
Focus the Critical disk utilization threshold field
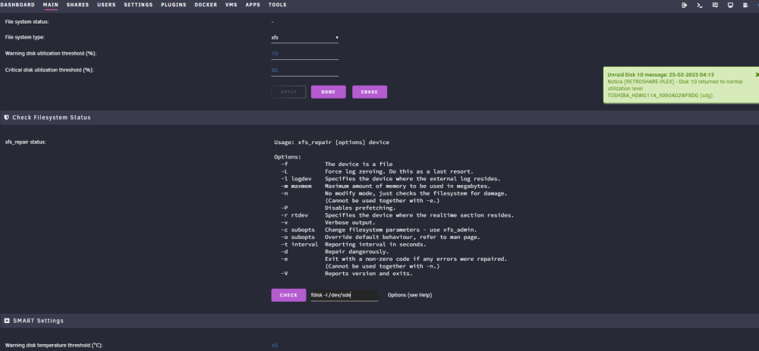(x=305, y=70)
